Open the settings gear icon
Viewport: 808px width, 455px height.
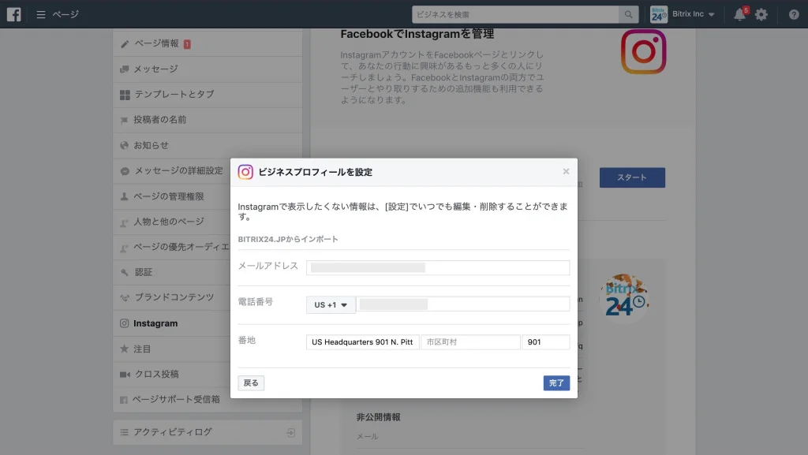(761, 14)
